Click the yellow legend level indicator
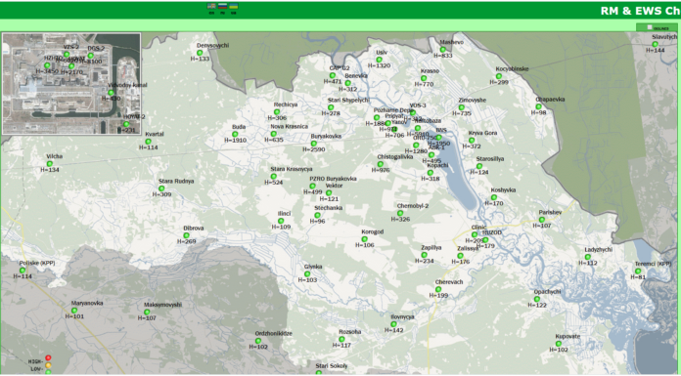 tap(48, 365)
